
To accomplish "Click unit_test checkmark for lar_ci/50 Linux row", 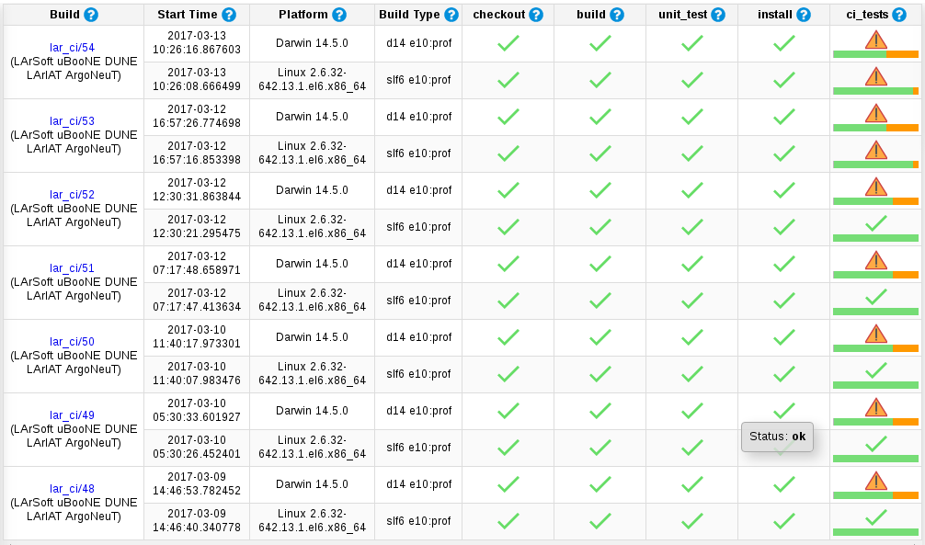I will pyautogui.click(x=692, y=374).
